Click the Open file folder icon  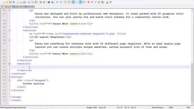[x=7, y=2]
